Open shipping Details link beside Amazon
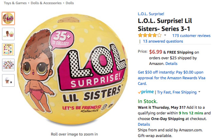The image size is (217, 140). pyautogui.click(x=172, y=64)
